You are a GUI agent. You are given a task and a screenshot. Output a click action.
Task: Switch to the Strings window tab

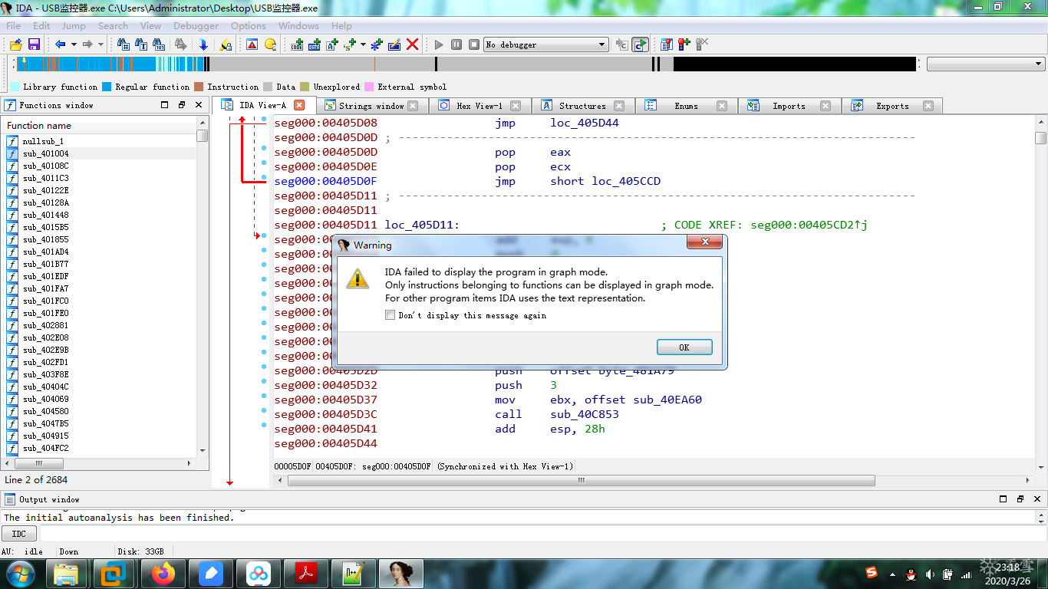pyautogui.click(x=371, y=106)
